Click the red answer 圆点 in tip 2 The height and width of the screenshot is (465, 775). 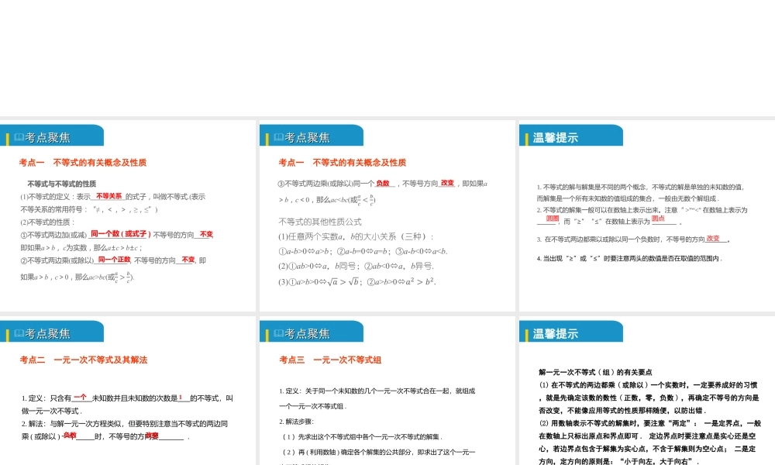(x=658, y=219)
